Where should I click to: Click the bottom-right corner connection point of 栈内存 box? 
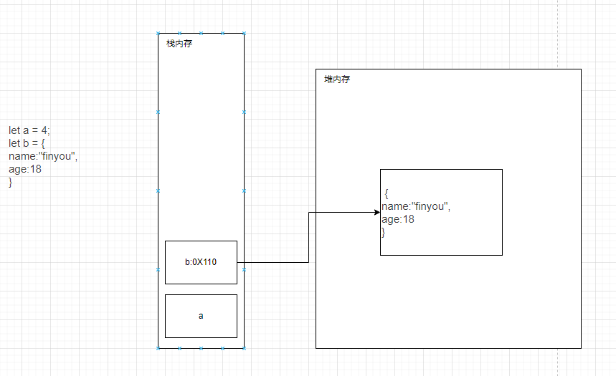244,348
